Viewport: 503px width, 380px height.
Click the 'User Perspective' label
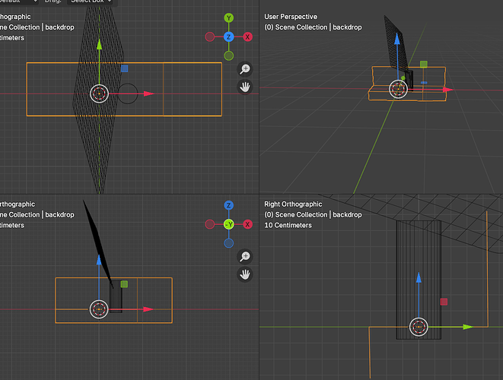point(291,17)
